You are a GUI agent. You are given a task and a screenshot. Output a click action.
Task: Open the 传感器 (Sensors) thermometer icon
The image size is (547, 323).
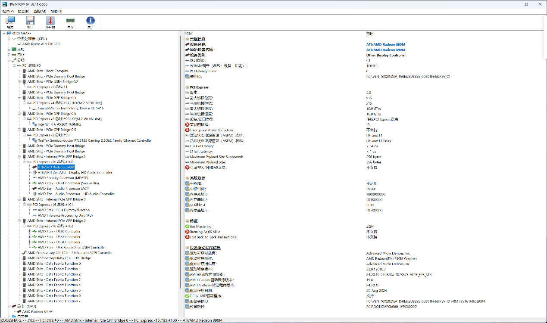point(50,22)
